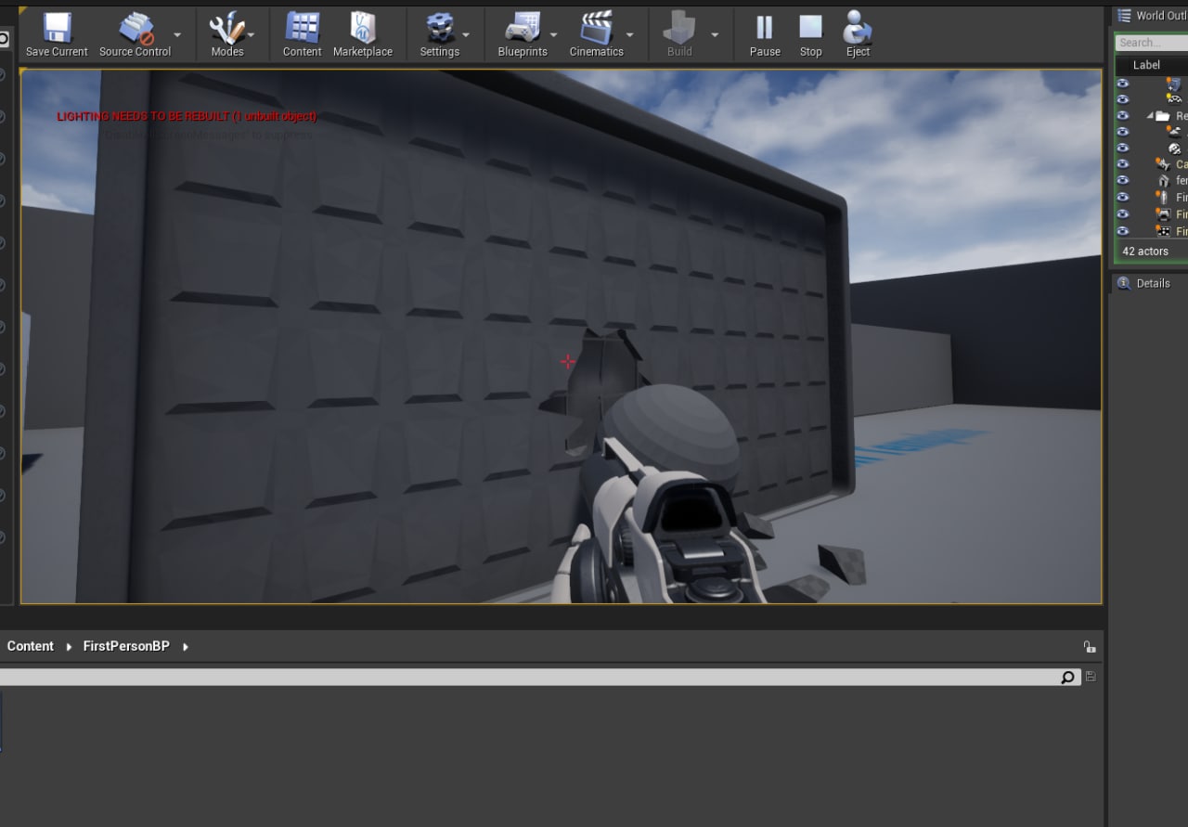Toggle visibility eye of the last listed actor
This screenshot has height=827, width=1188.
point(1123,231)
